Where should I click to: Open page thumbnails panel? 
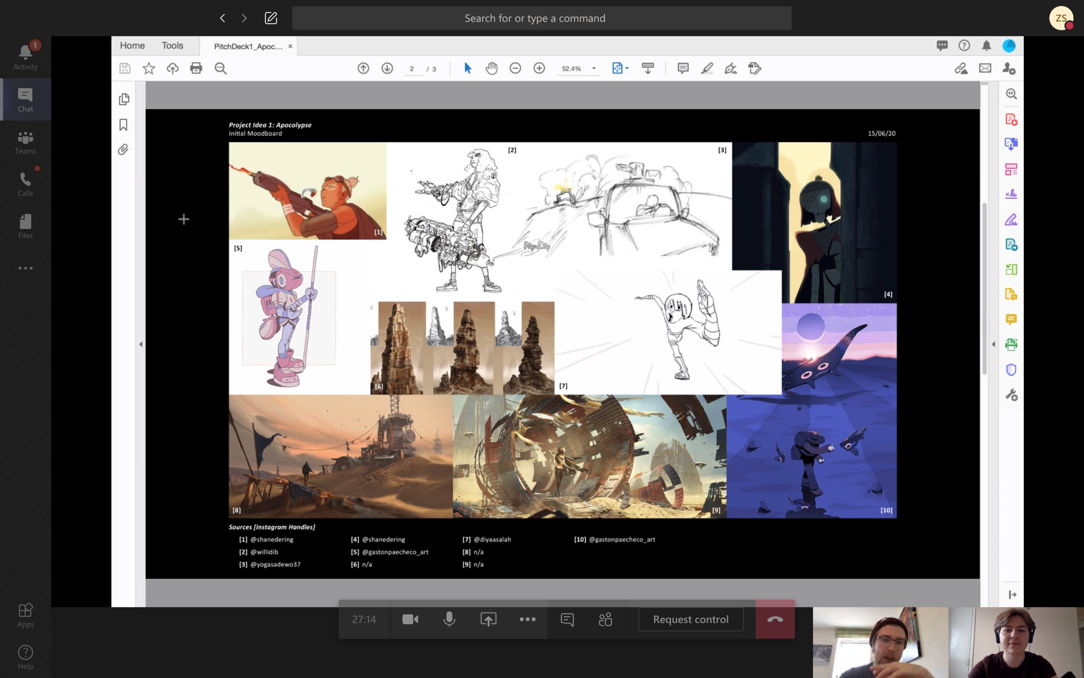coord(124,99)
